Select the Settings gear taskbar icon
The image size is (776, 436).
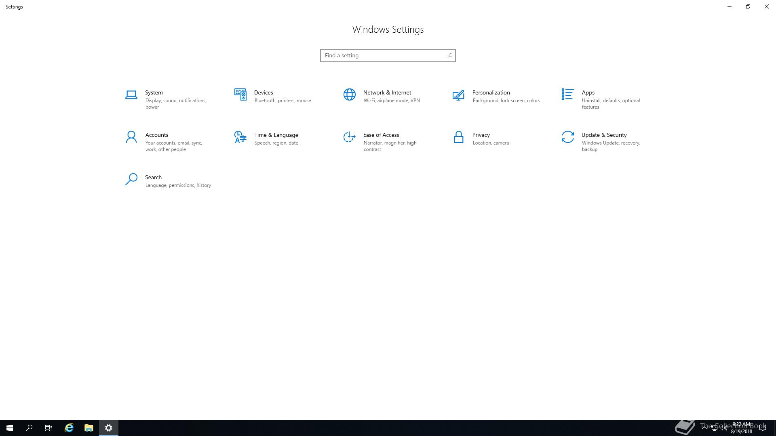(108, 428)
